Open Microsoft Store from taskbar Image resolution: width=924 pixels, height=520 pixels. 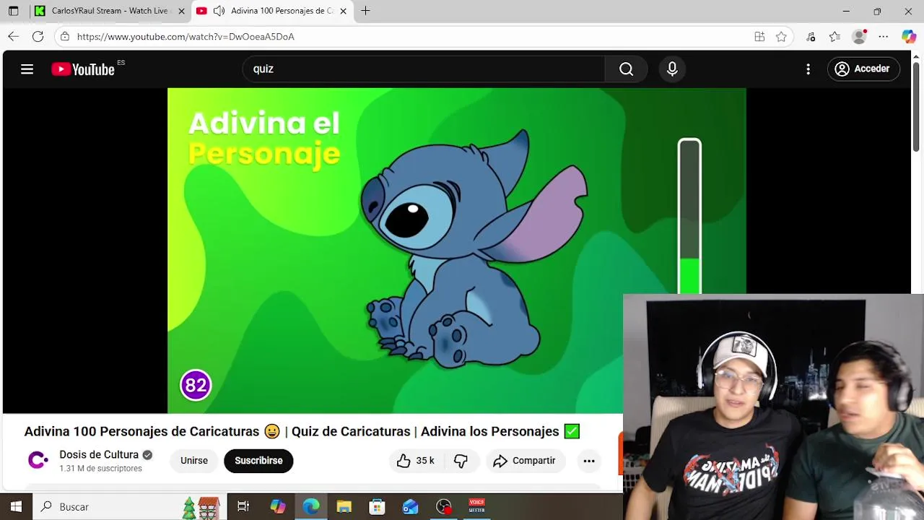tap(377, 507)
